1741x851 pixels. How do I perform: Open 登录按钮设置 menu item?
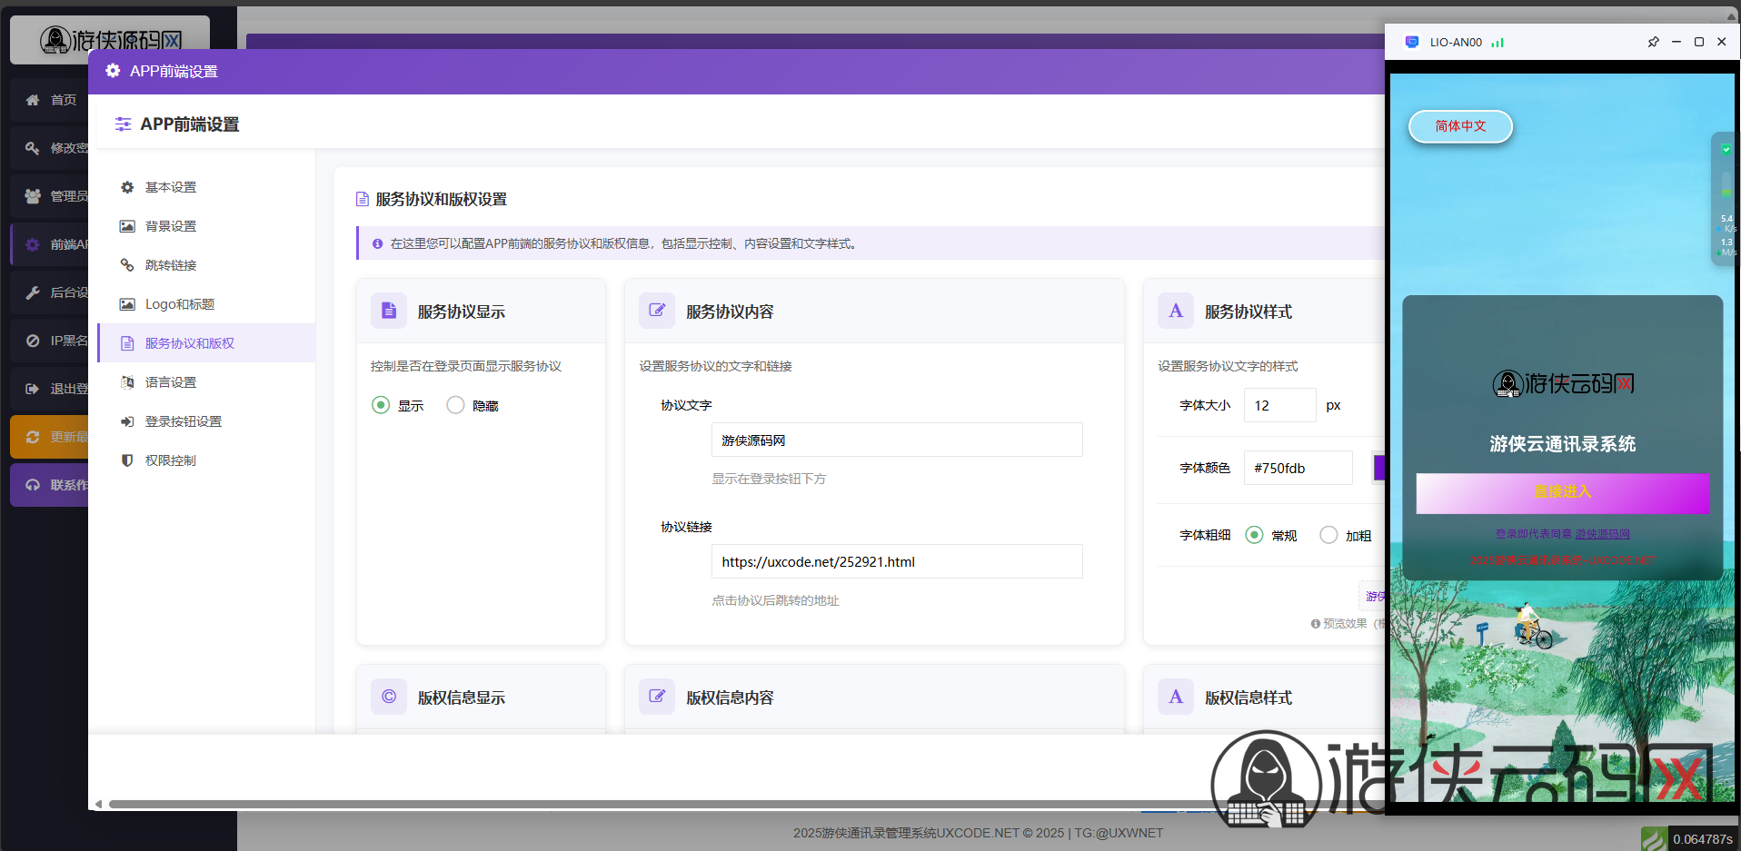205,421
